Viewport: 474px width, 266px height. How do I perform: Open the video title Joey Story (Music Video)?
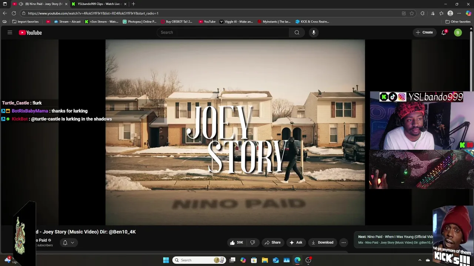pos(86,232)
